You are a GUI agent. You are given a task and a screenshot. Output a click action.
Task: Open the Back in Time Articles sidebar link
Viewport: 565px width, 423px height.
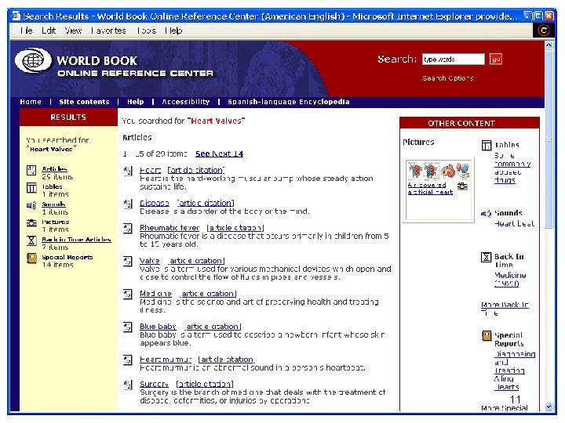76,240
